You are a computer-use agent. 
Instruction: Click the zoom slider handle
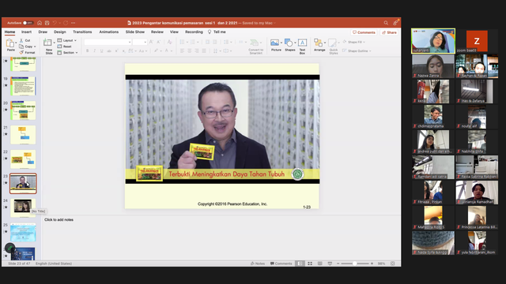[x=355, y=263]
